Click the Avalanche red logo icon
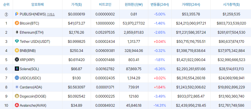The width and height of the screenshot is (251, 109). (x=17, y=105)
